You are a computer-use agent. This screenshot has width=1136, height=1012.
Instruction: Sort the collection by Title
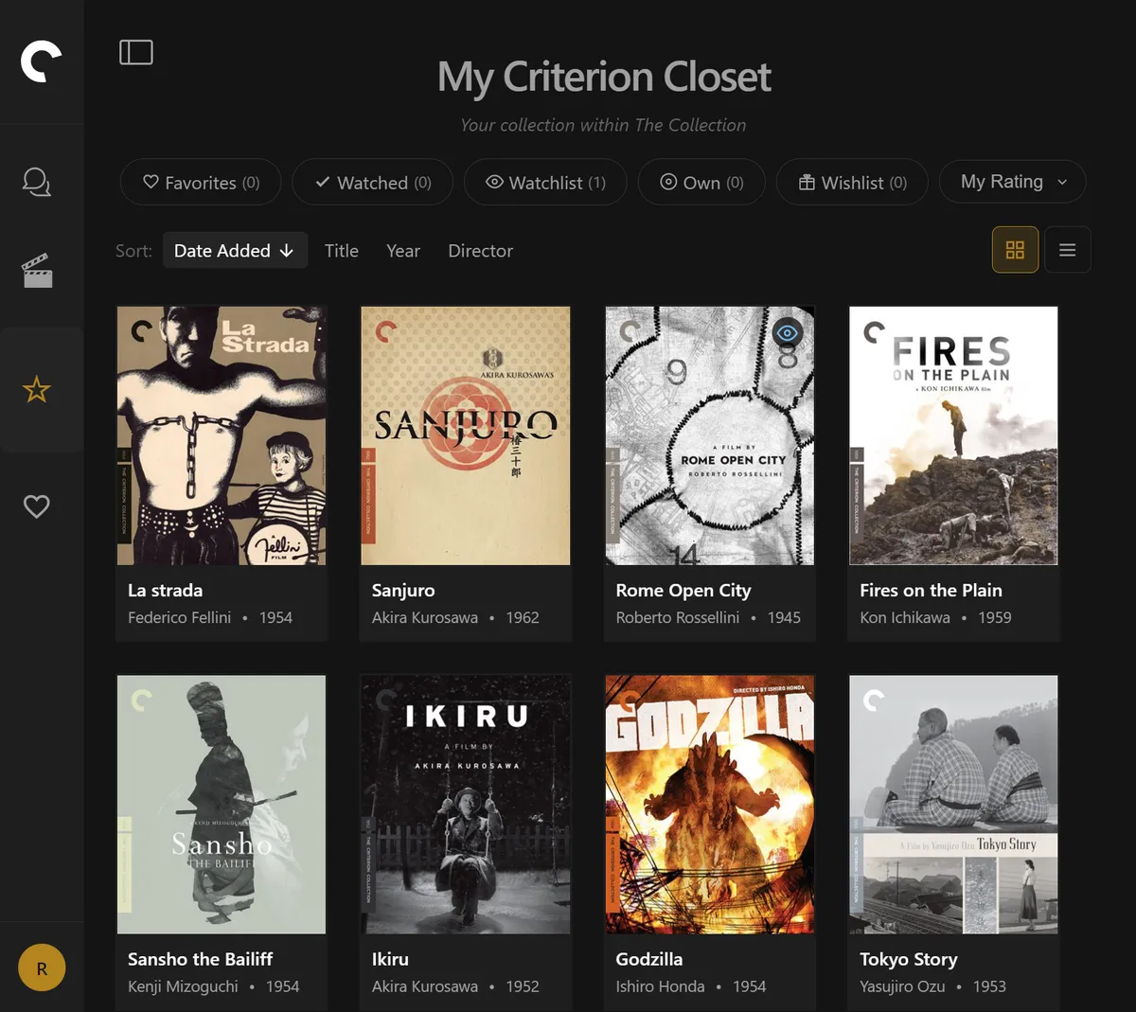click(341, 250)
